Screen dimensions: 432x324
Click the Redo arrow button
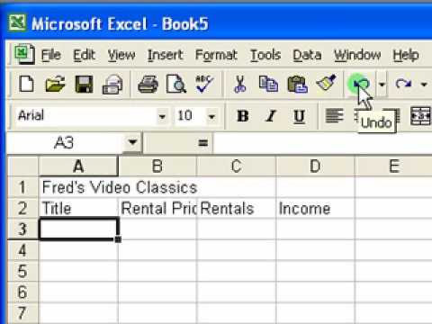point(403,84)
